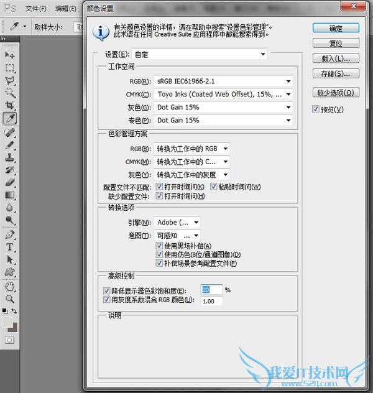Pick the background color swatch
This screenshot has width=373, height=393.
[14, 328]
